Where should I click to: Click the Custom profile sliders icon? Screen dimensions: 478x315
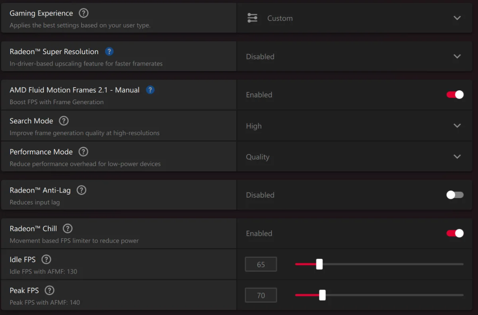(x=252, y=18)
